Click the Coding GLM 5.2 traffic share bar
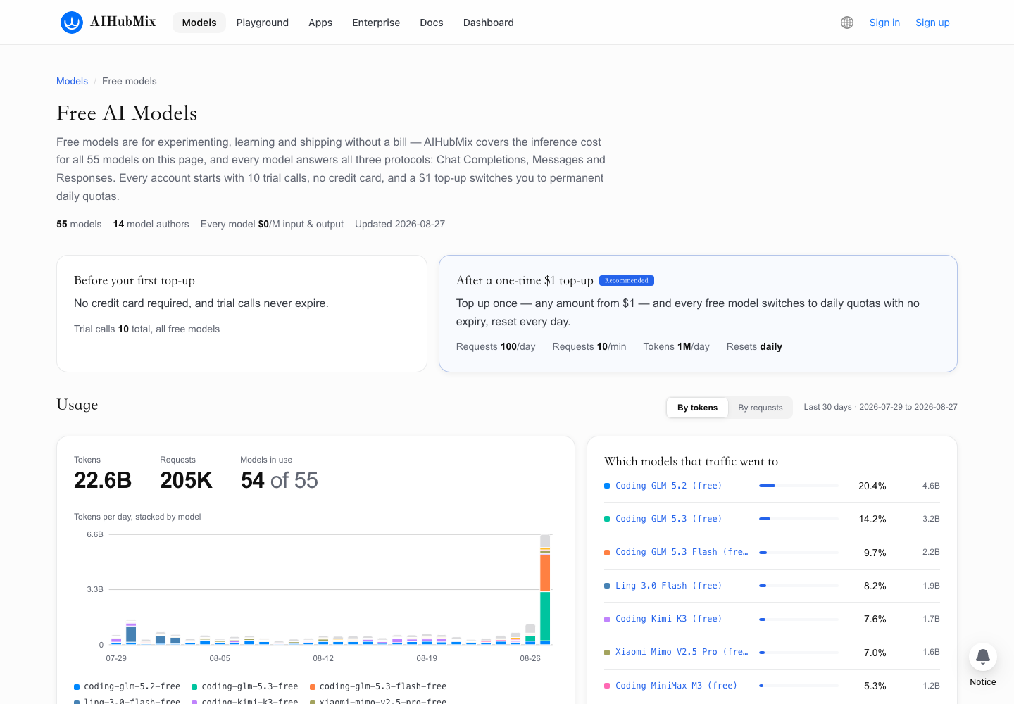The height and width of the screenshot is (704, 1014). click(799, 486)
